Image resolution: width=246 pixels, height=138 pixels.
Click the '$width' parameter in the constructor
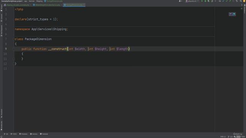(80, 49)
